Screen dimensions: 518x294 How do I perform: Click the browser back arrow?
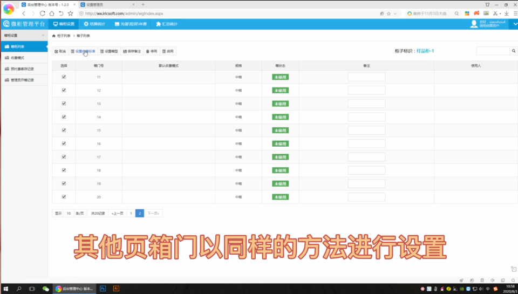tap(24, 13)
